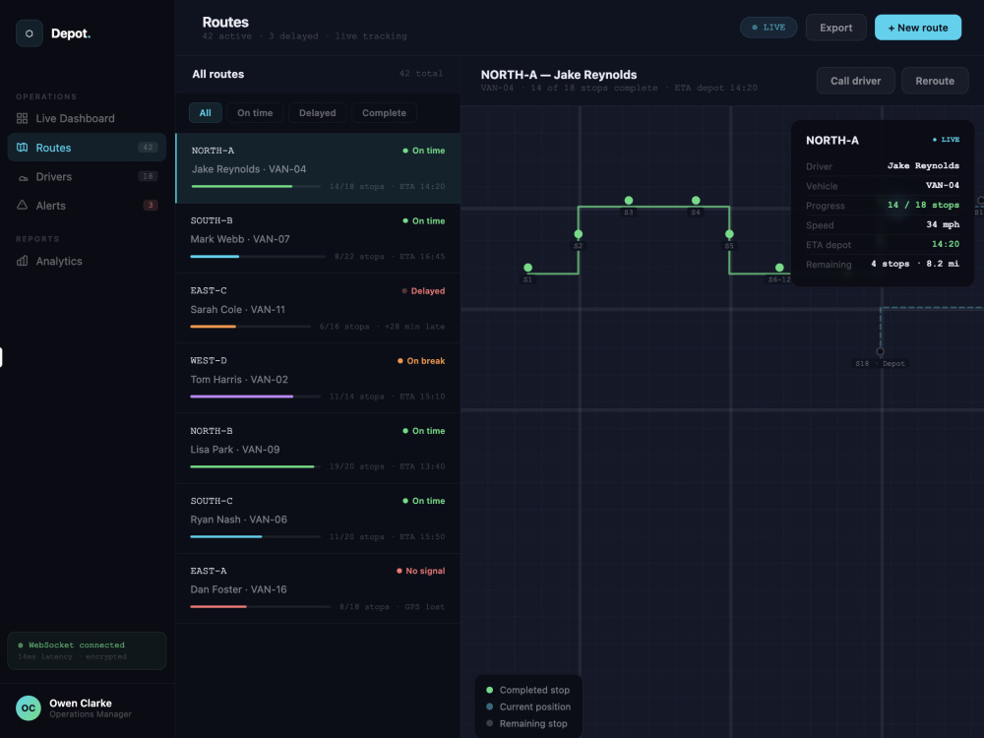This screenshot has width=984, height=738.
Task: Click the VAN-04 vehicle value in card
Action: point(943,185)
